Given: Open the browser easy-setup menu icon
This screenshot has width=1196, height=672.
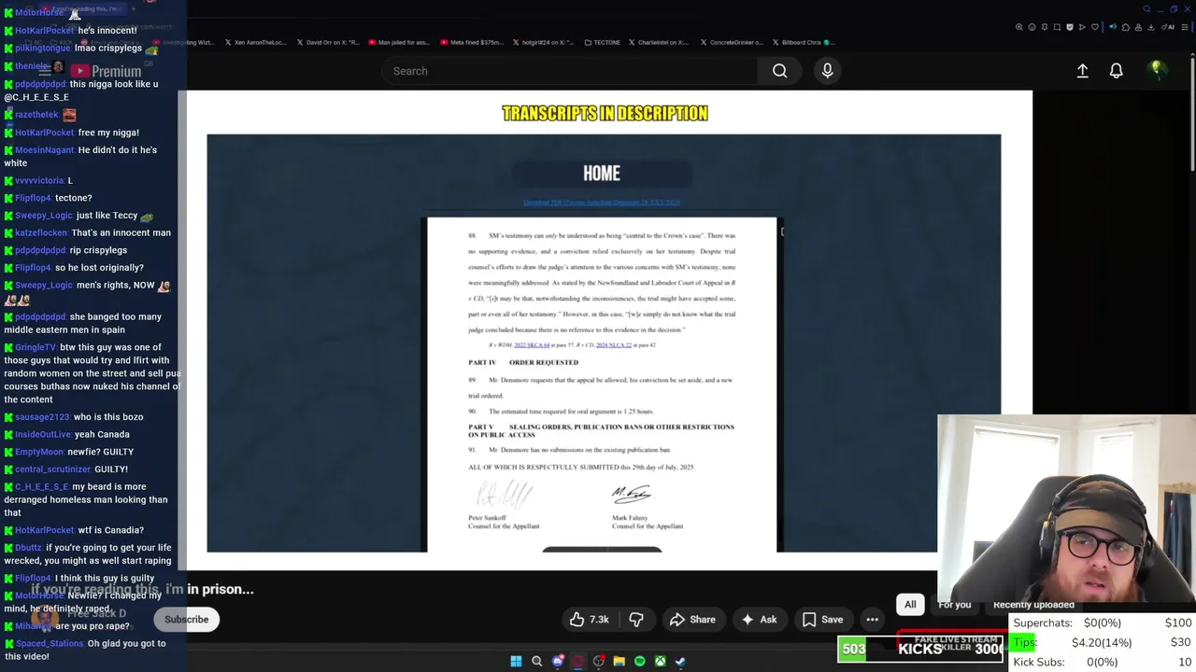Looking at the screenshot, I should tap(1185, 27).
